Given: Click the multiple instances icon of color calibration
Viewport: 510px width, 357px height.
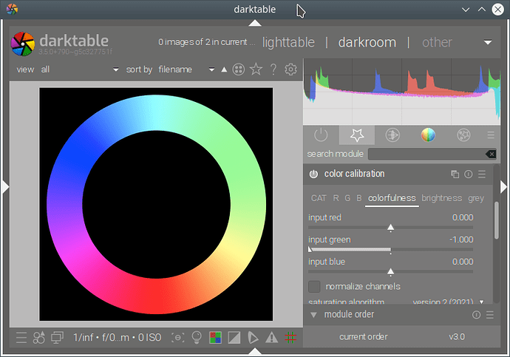Looking at the screenshot, I should pos(455,174).
